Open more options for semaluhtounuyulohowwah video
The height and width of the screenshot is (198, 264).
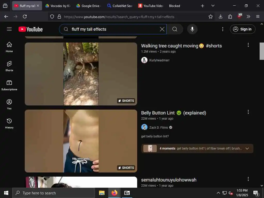tap(248, 179)
